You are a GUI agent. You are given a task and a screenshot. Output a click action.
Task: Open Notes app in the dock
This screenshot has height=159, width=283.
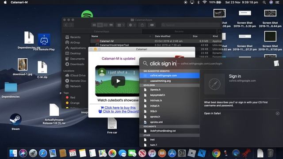point(83,153)
